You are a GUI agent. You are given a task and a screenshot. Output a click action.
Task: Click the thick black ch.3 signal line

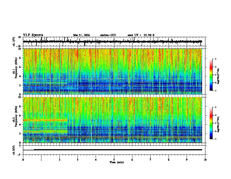(x=118, y=150)
